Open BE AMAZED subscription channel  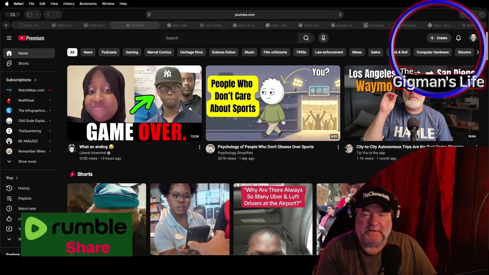(x=29, y=141)
